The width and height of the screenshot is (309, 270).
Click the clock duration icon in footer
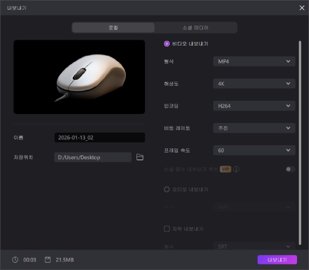[15, 260]
